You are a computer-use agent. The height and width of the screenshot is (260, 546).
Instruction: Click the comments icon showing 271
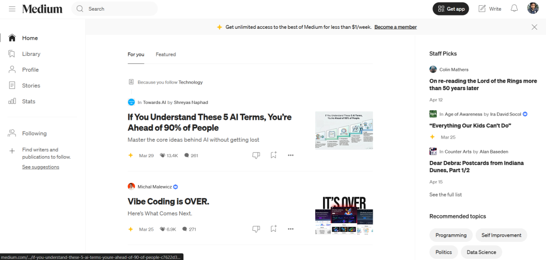[x=185, y=230]
